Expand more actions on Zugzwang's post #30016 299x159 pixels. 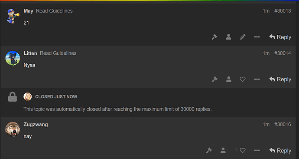[x=257, y=151]
